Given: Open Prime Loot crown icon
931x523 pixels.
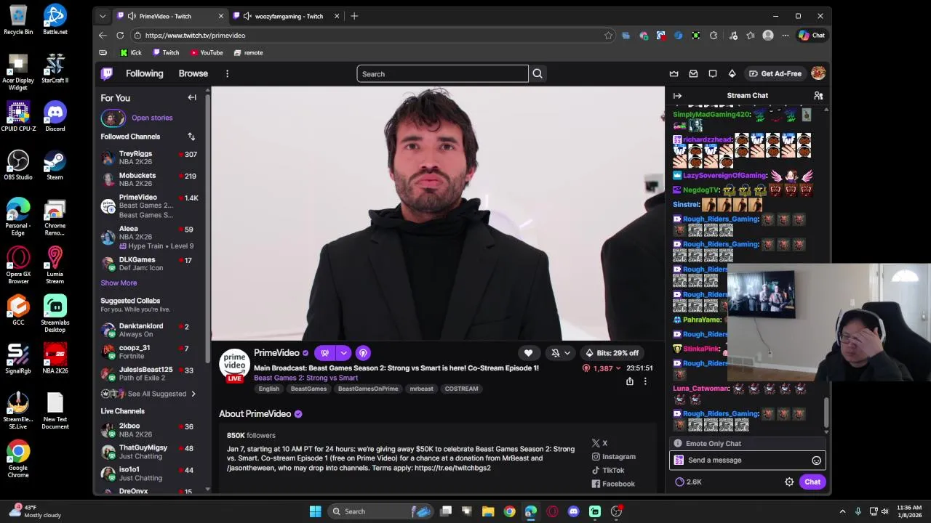Looking at the screenshot, I should (674, 73).
